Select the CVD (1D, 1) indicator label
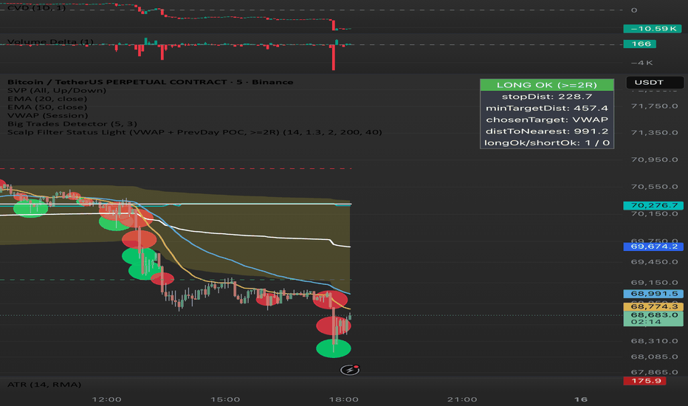The image size is (688, 406). 36,7
